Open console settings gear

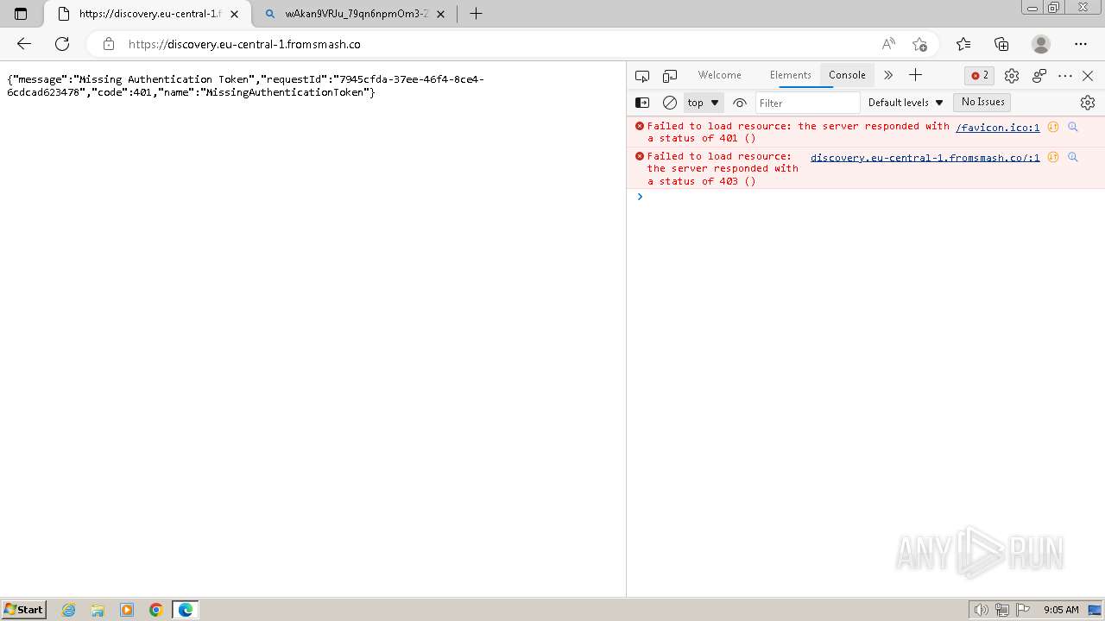(1088, 103)
